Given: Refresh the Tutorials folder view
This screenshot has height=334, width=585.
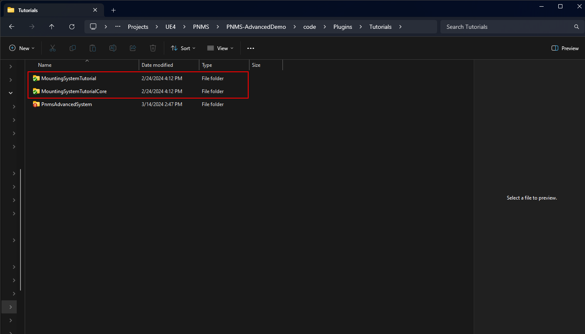Looking at the screenshot, I should pyautogui.click(x=72, y=27).
